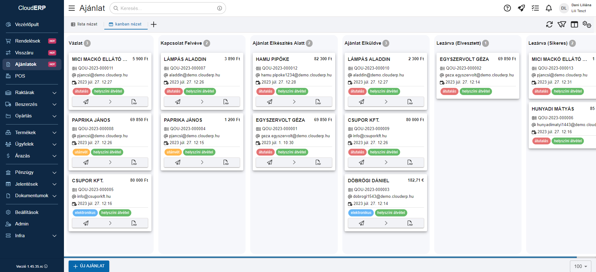Open the help question mark icon
Image resolution: width=596 pixels, height=272 pixels.
click(507, 8)
